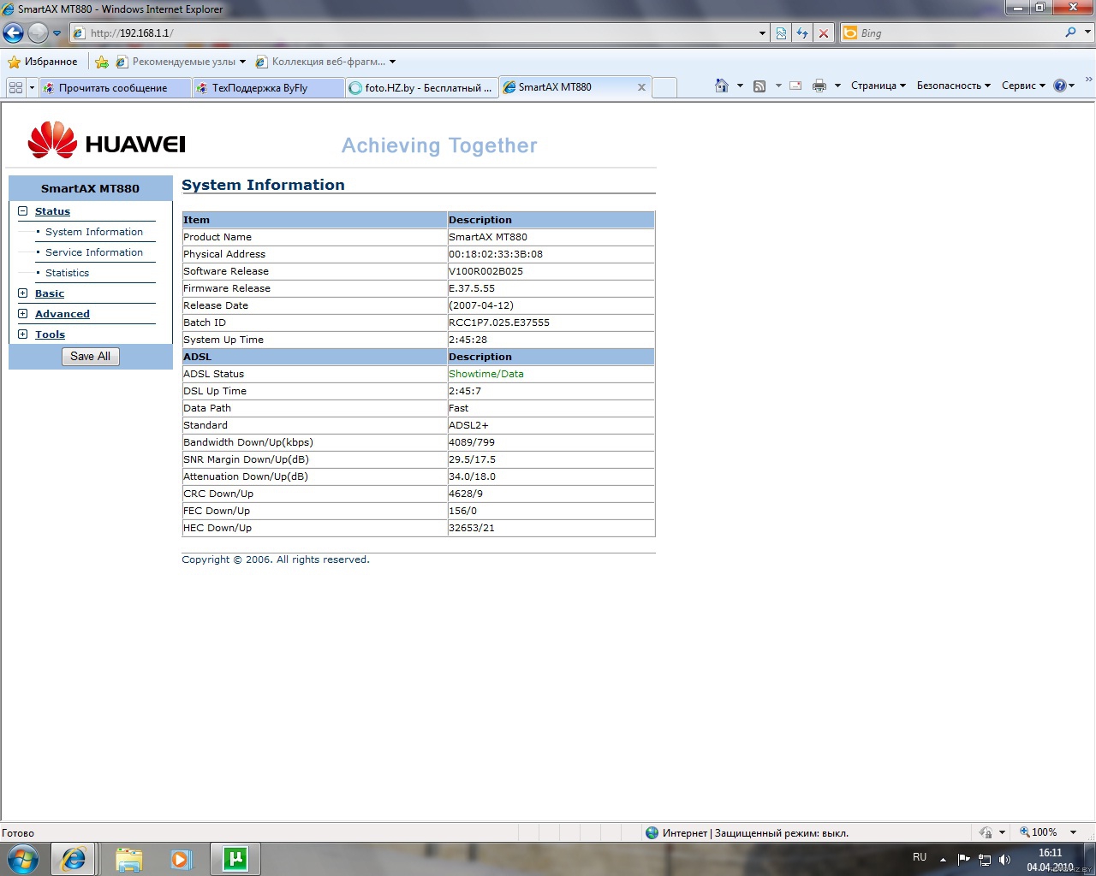This screenshot has width=1096, height=876.
Task: Click the Print icon
Action: [x=819, y=86]
